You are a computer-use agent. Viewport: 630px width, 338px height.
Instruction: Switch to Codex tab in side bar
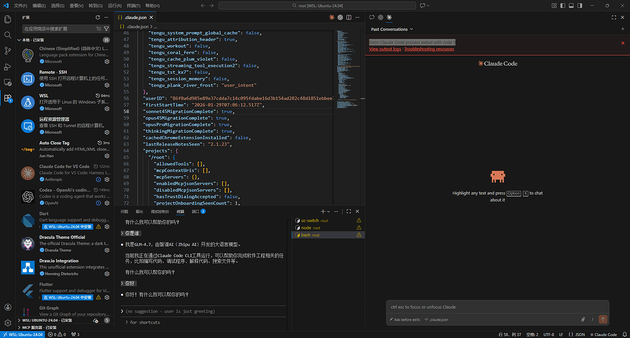click(x=380, y=18)
